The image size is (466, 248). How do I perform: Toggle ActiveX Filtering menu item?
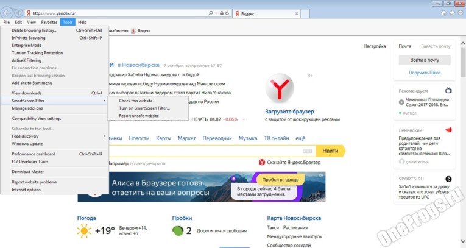55,60
